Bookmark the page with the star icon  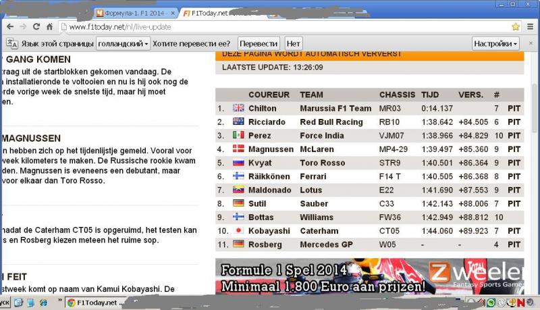516,26
